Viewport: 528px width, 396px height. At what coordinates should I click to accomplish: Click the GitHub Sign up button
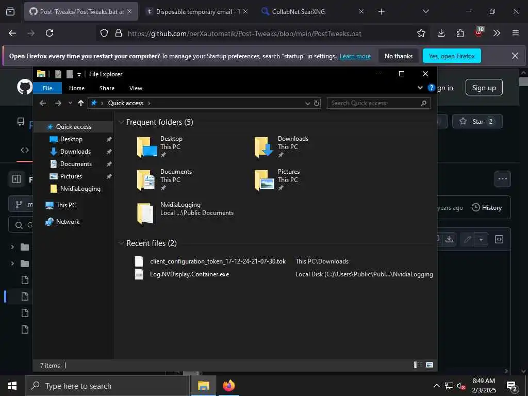point(484,88)
